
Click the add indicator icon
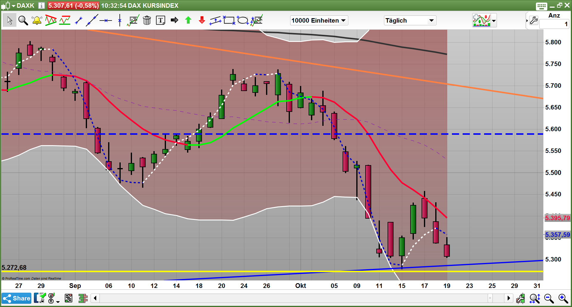click(x=481, y=20)
